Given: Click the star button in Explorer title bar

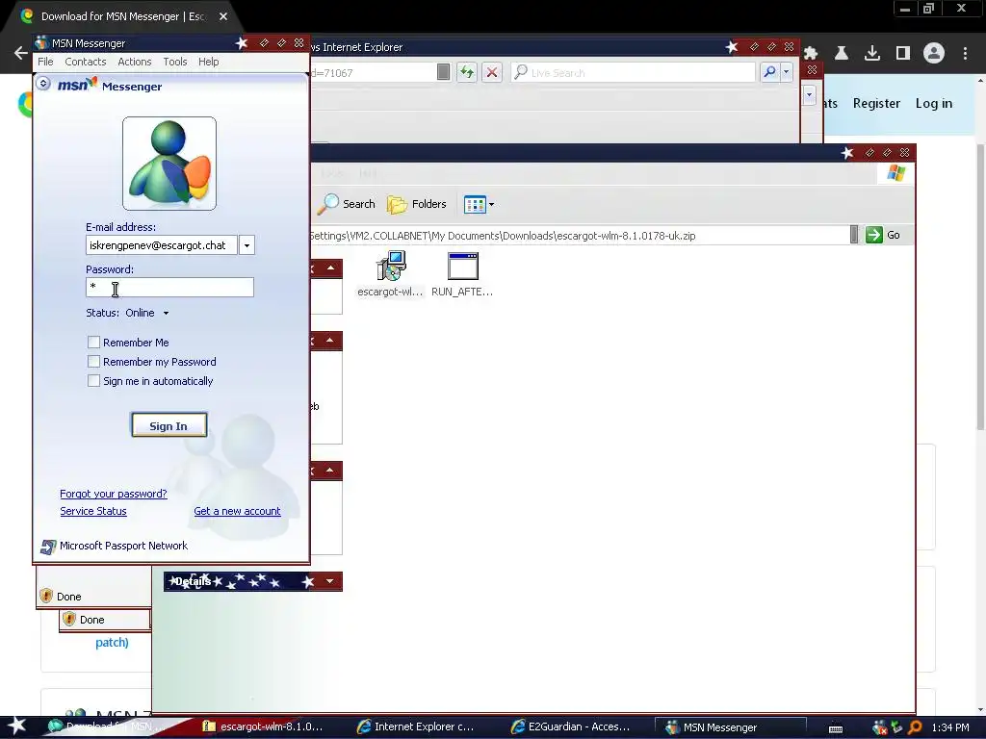Looking at the screenshot, I should point(847,153).
